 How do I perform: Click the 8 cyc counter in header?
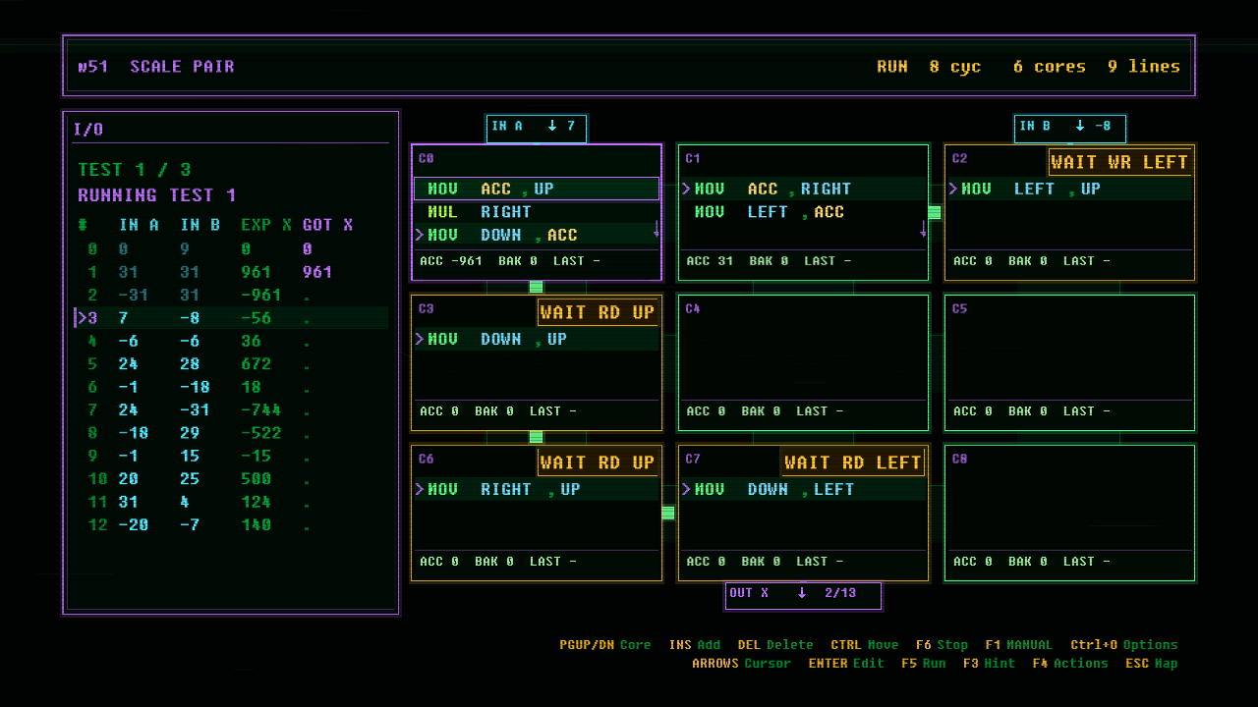[x=955, y=67]
